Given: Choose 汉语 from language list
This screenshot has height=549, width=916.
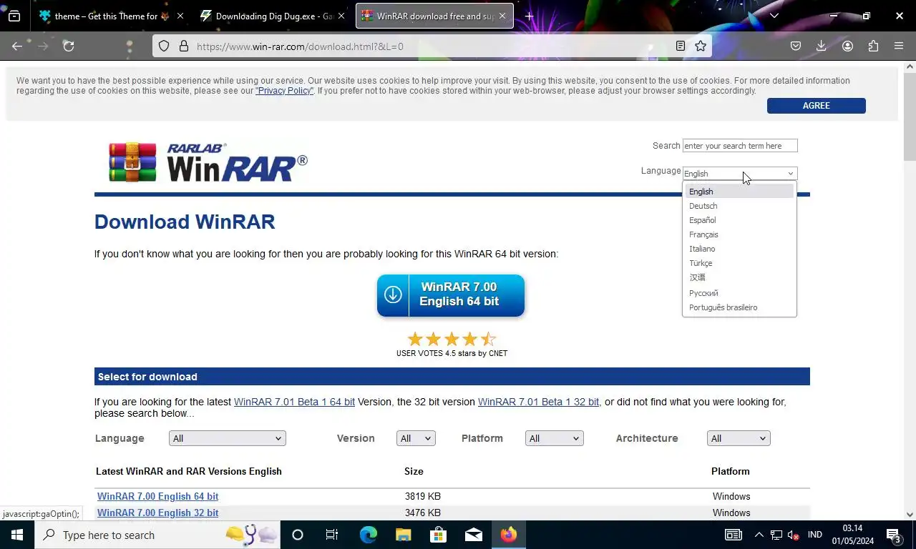Looking at the screenshot, I should click(x=739, y=277).
